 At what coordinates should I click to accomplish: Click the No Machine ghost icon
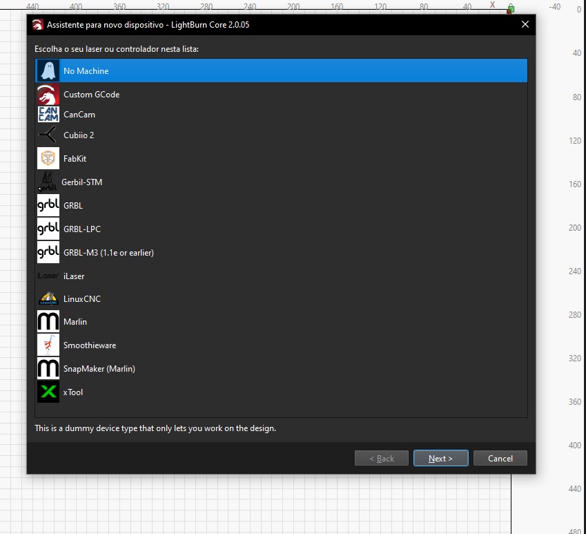tap(48, 71)
